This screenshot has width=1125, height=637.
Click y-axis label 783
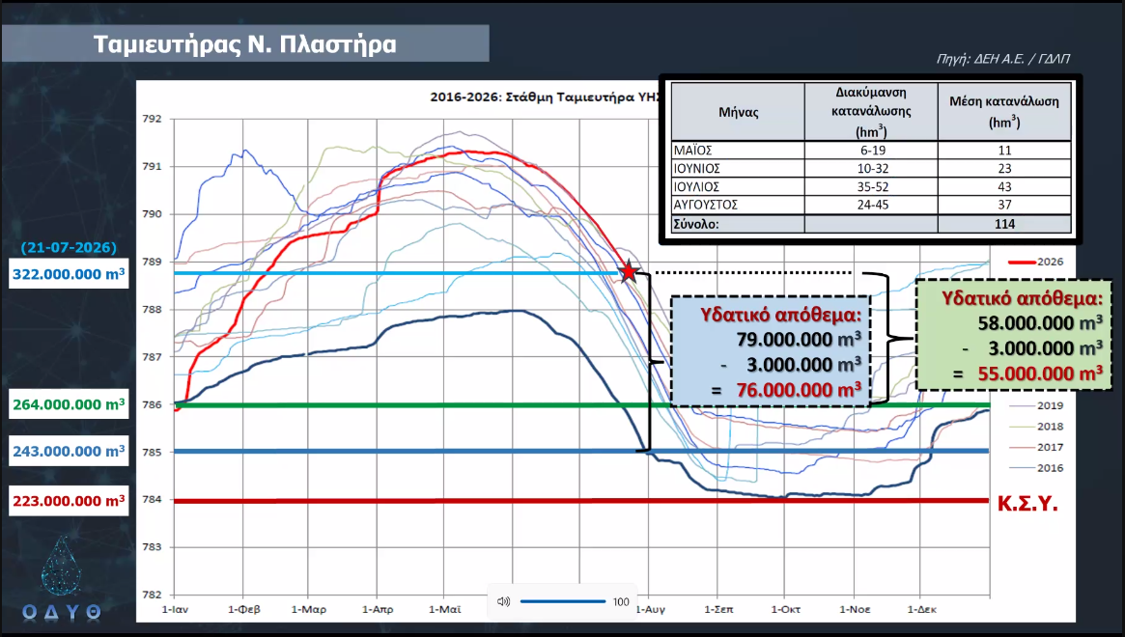click(153, 546)
